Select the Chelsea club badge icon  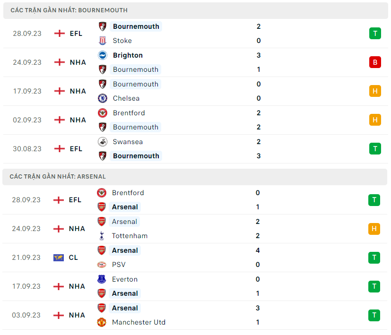point(102,98)
